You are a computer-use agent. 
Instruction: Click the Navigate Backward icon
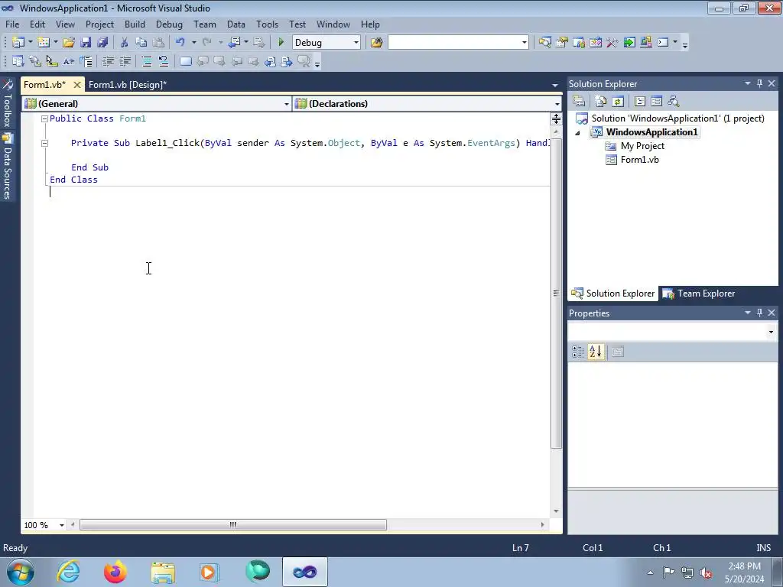[234, 43]
